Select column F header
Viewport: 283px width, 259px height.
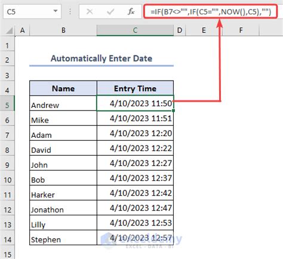click(x=241, y=30)
